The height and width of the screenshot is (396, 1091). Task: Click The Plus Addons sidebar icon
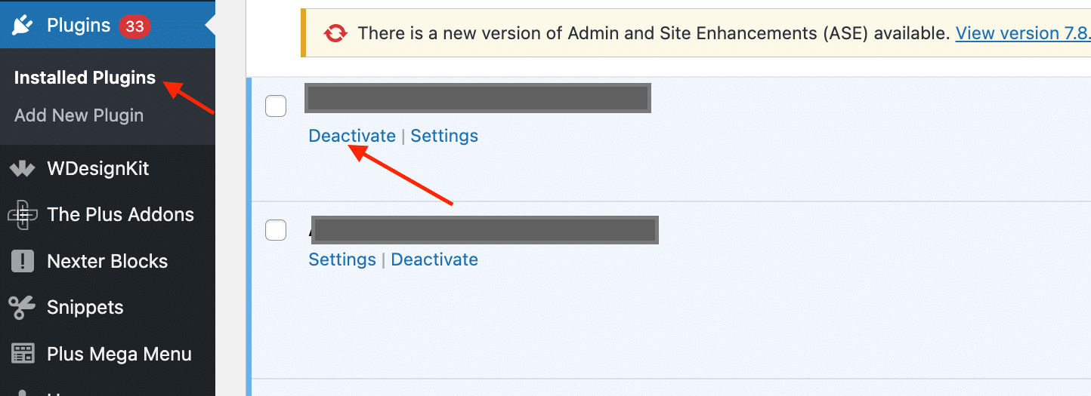[23, 215]
